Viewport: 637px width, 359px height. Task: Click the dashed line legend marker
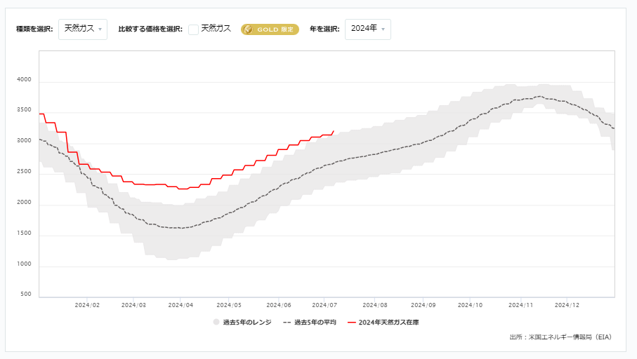(x=287, y=323)
